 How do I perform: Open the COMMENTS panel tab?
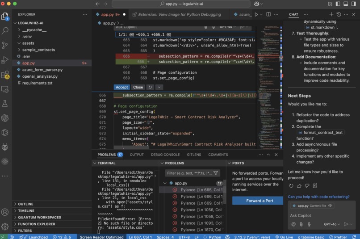(x=218, y=155)
